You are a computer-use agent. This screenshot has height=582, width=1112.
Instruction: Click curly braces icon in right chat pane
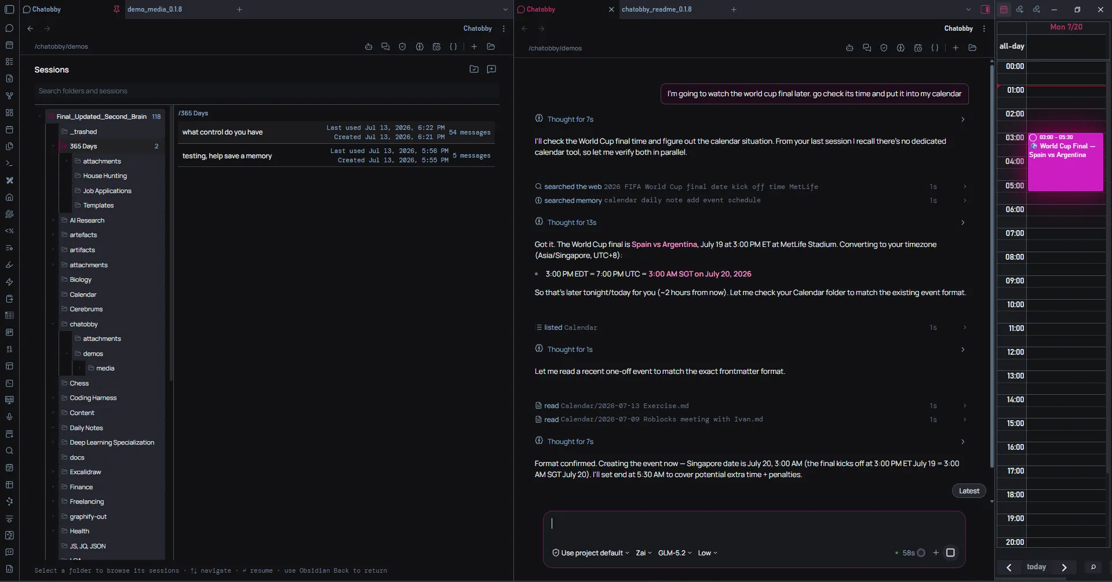tap(935, 48)
